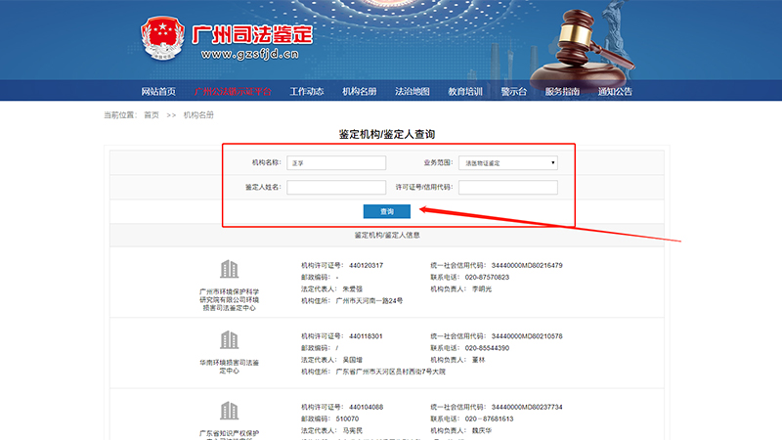
Task: Click the building icon for 广东省知识产权保护 entry
Action: coord(229,409)
